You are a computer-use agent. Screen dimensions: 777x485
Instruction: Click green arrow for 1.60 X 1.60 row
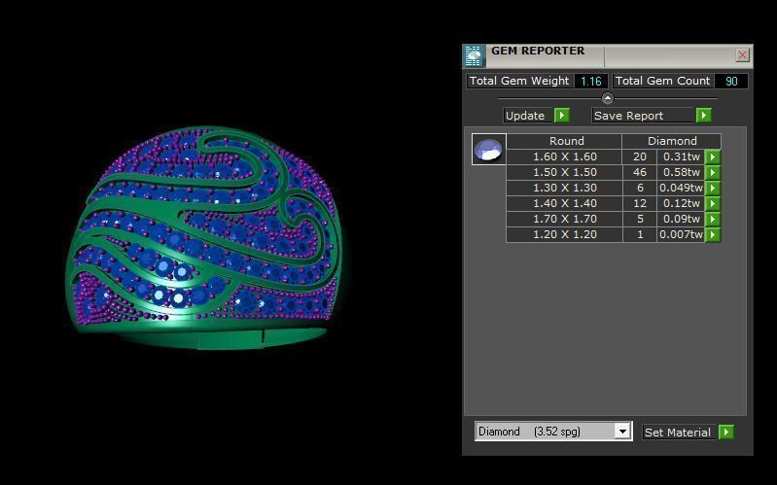713,157
